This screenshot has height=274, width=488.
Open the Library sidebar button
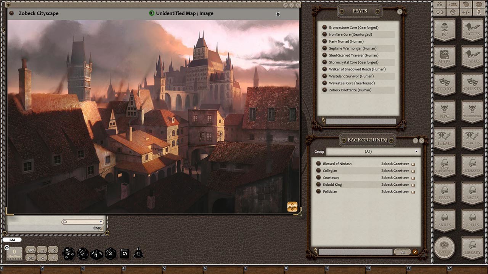tap(472, 248)
